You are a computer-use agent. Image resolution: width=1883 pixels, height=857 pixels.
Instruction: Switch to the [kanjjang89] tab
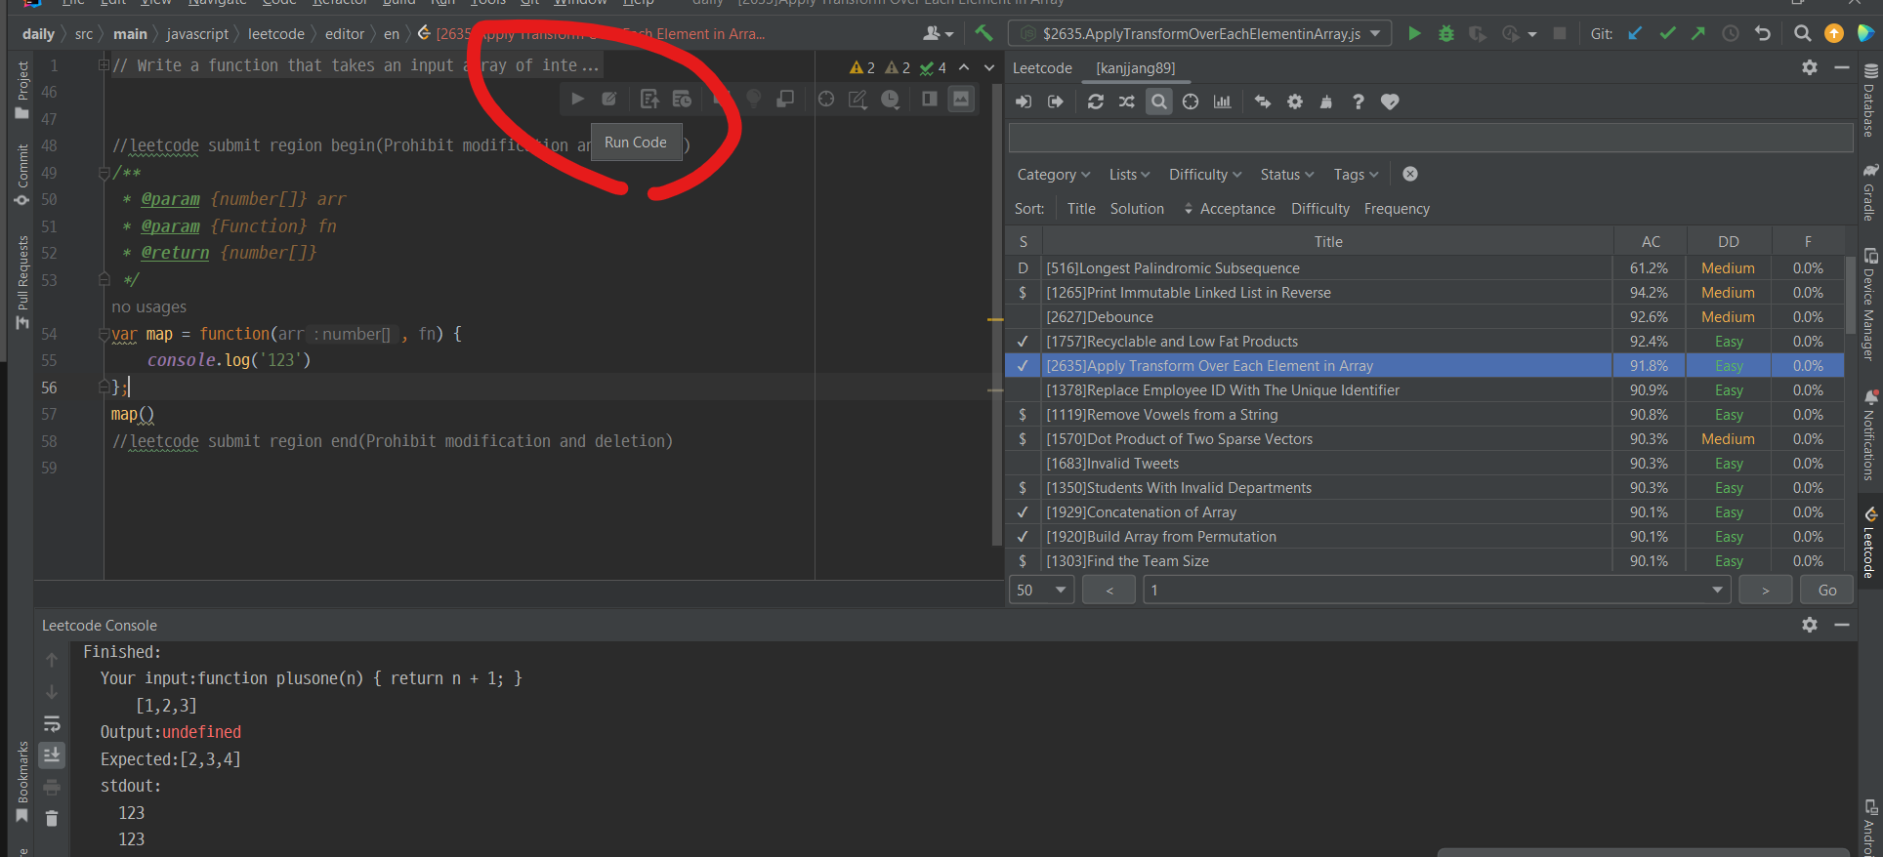coord(1136,68)
